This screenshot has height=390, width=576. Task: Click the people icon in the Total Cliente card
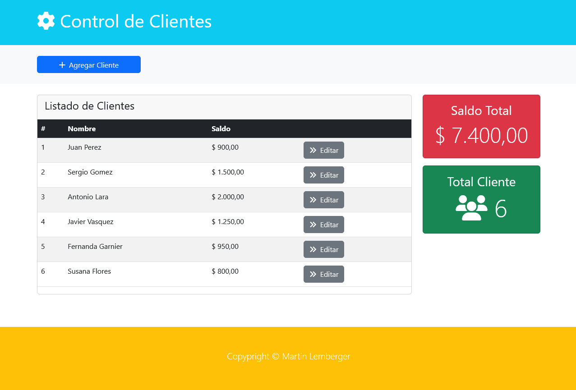click(x=472, y=208)
